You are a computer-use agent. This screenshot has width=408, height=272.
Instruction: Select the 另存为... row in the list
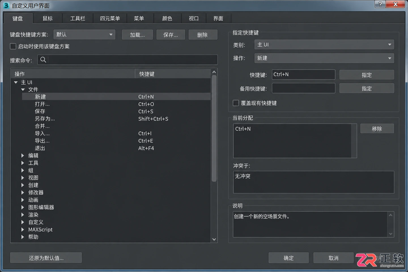tap(116, 119)
